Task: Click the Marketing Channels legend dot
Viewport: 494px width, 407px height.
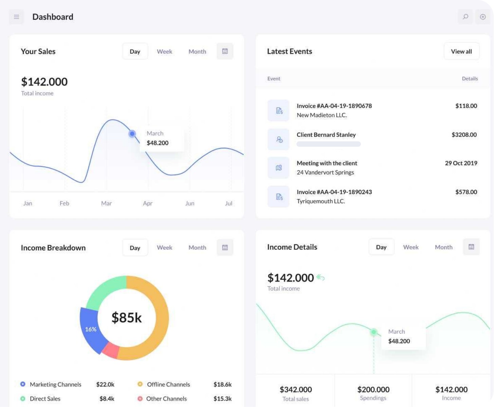Action: (23, 384)
